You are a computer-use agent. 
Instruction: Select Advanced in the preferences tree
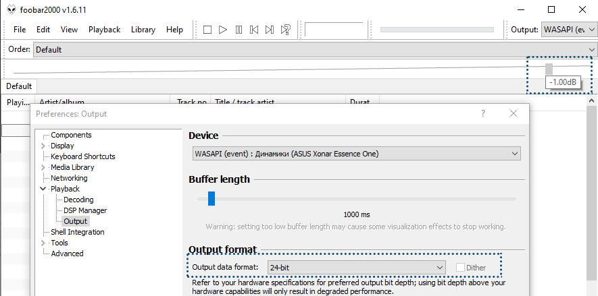point(67,254)
